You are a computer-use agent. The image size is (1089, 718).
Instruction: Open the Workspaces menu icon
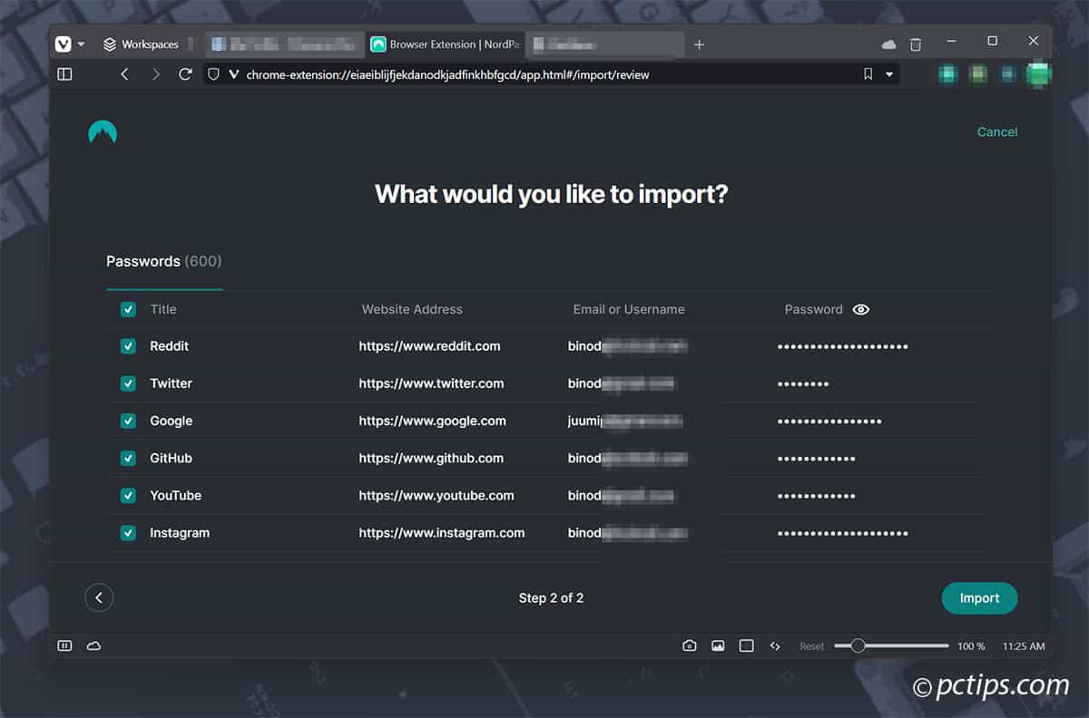point(109,43)
